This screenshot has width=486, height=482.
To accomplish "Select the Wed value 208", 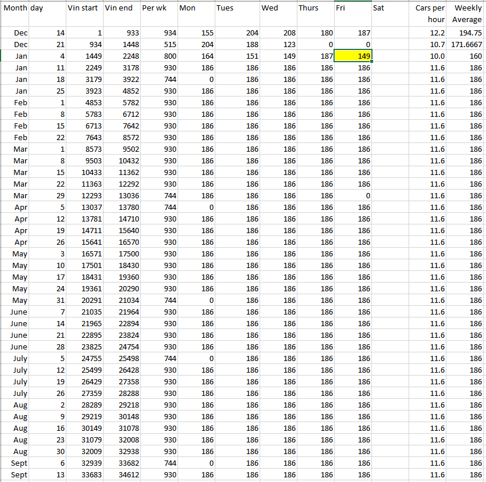I will [x=278, y=33].
